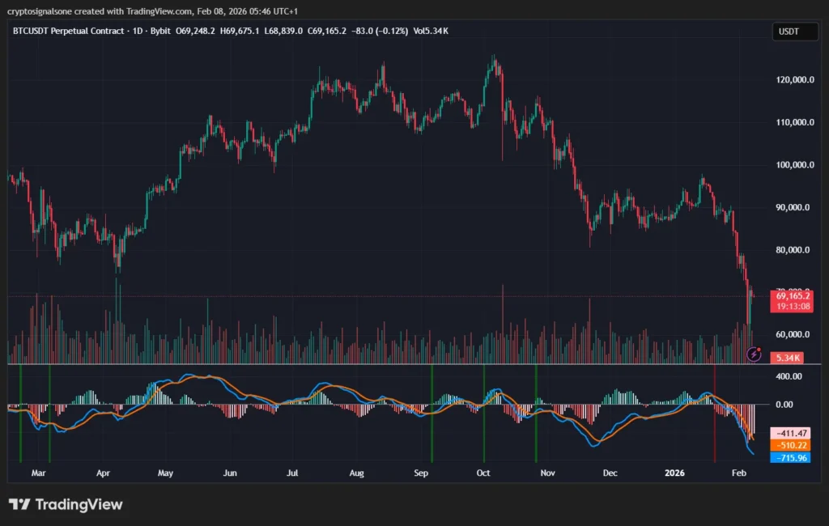829x526 pixels.
Task: Click the TradingView logo
Action: point(66,505)
